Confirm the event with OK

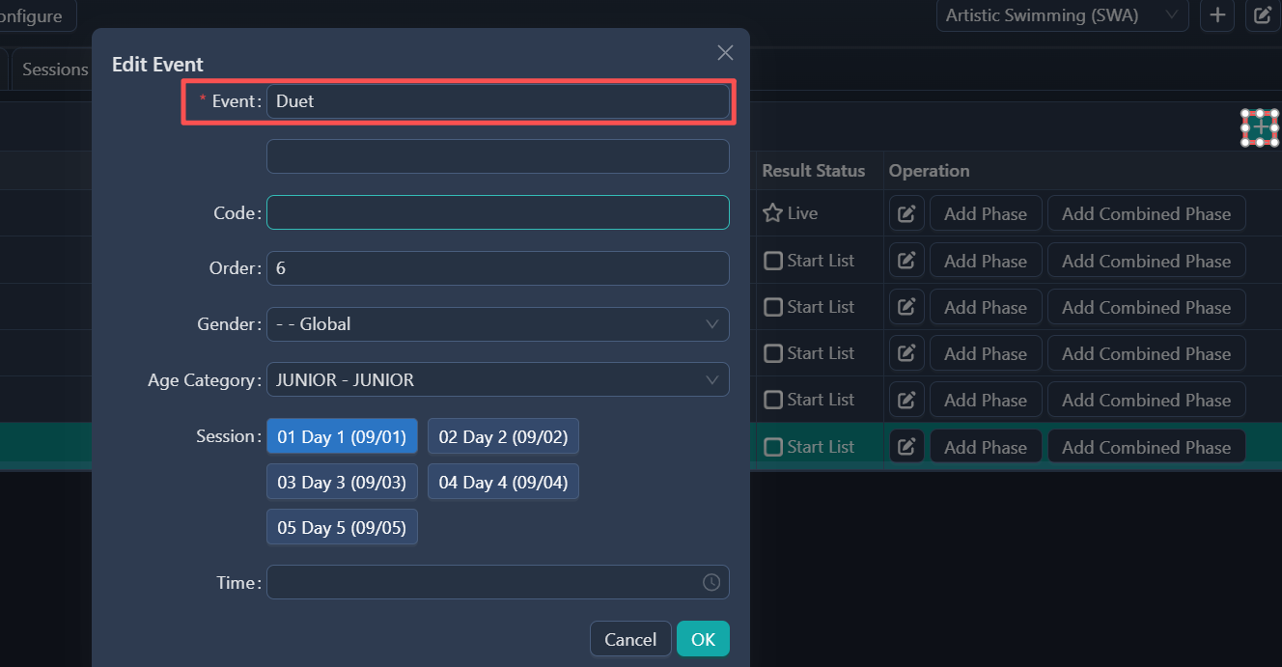click(x=703, y=639)
